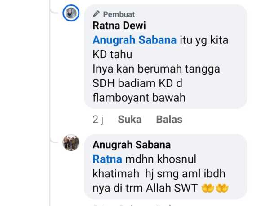
Task: Like Ratna Dewi's comment with Suka
Action: point(130,120)
